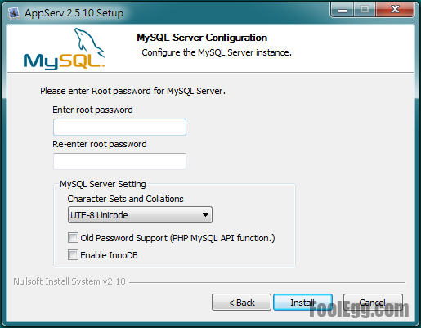Screen dimensions: 421x328
Task: Start installation with the Install button
Action: pos(302,303)
